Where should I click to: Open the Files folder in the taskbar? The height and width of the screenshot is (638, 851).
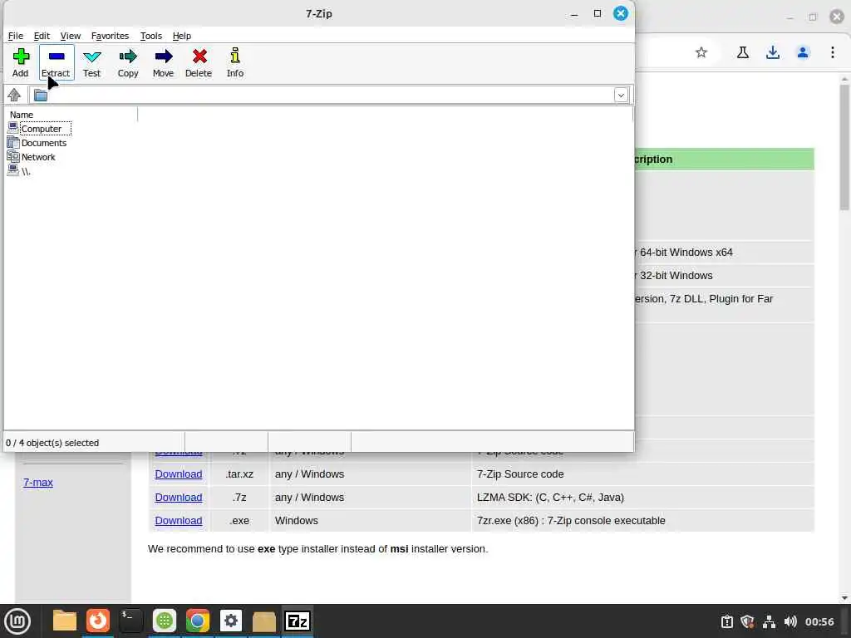tap(64, 621)
